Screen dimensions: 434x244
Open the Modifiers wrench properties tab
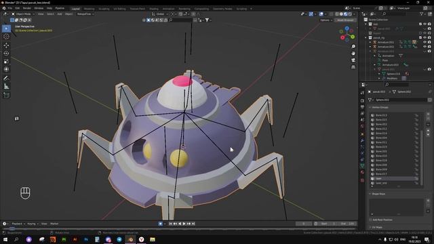coord(362,140)
